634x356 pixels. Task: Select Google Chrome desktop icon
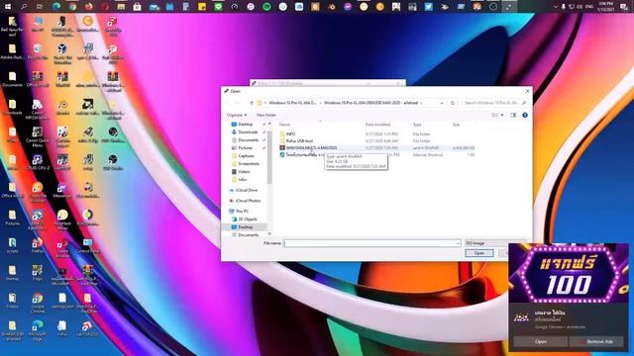(38, 303)
